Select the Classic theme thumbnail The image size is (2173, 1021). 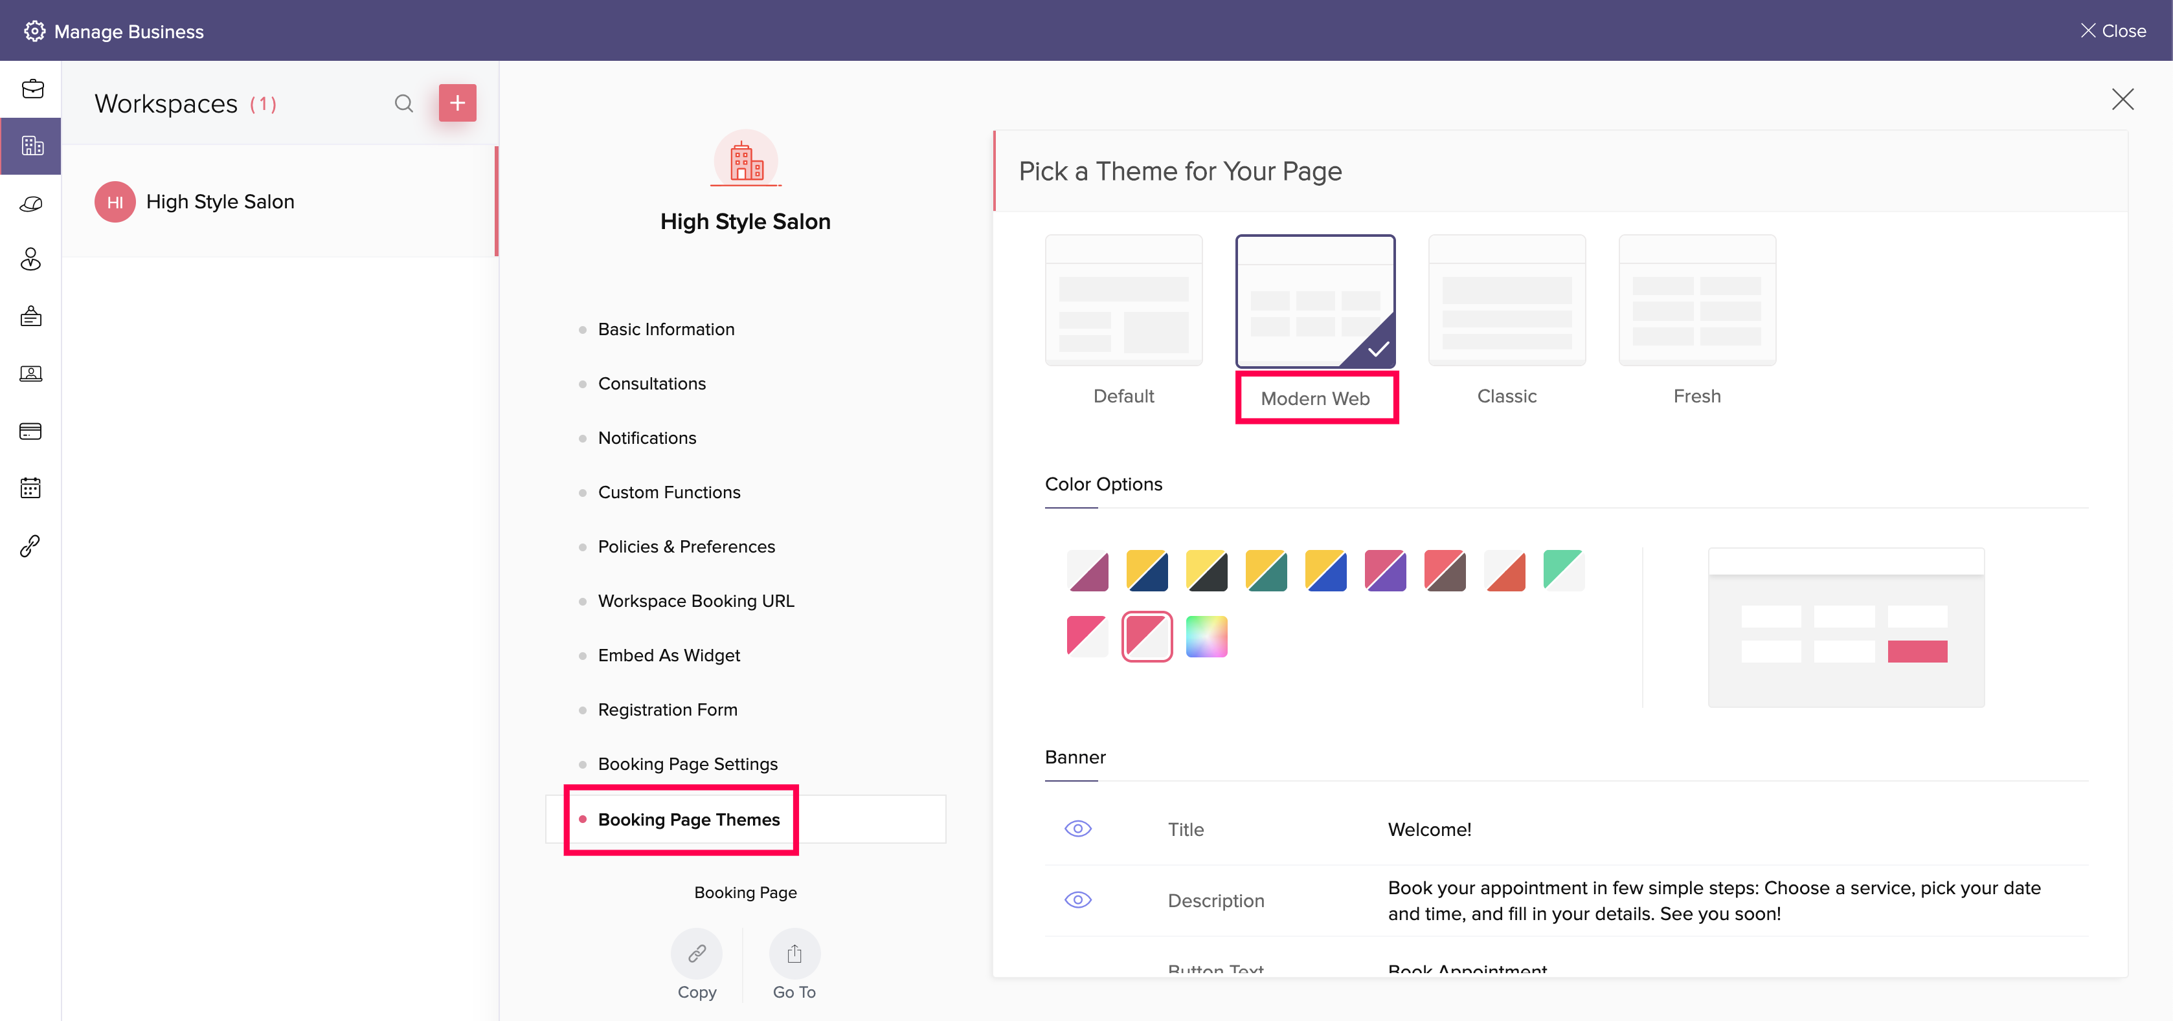1507,300
